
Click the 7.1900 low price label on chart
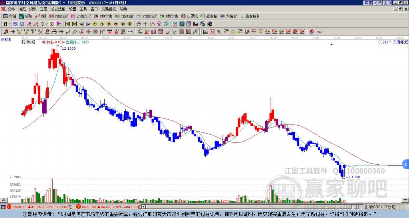pos(354,177)
